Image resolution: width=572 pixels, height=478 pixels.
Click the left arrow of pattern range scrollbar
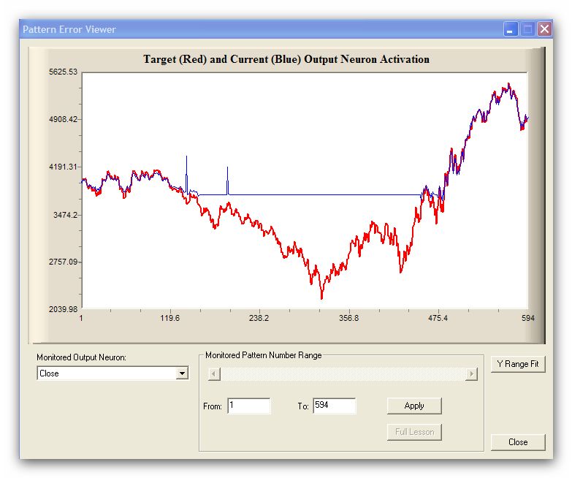213,374
